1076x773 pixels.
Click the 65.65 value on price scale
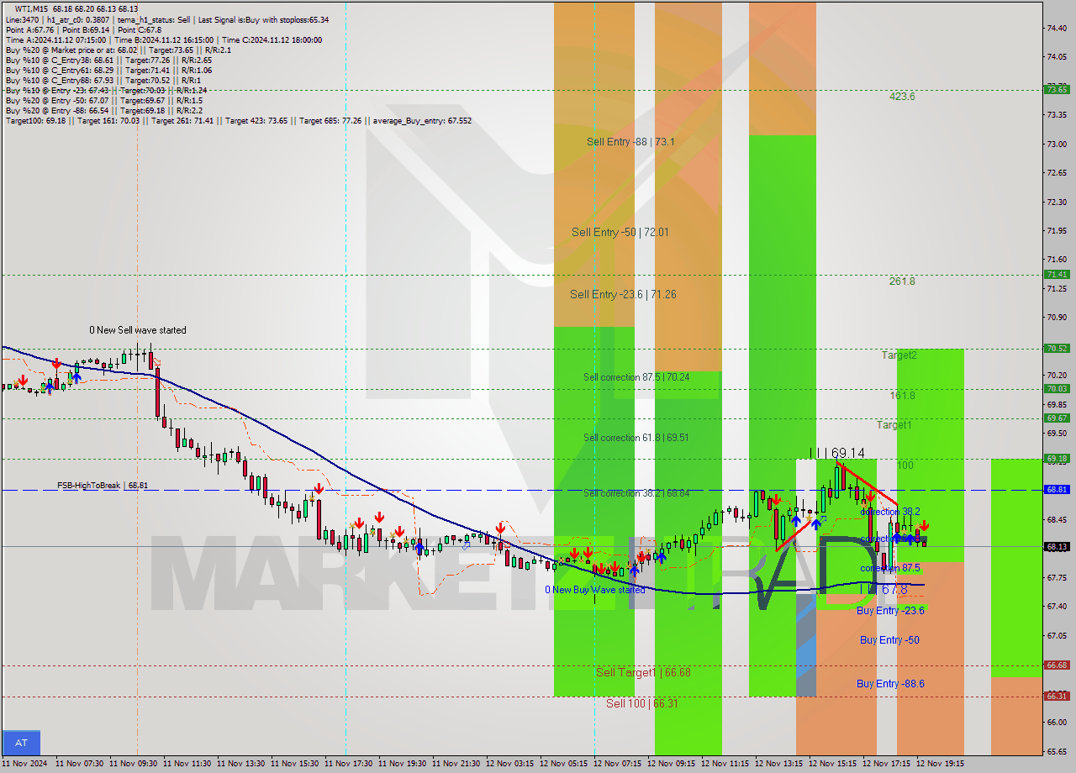(1058, 751)
